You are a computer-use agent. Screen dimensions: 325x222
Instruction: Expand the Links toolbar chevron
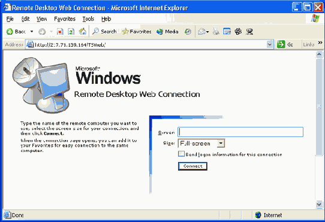click(320, 42)
